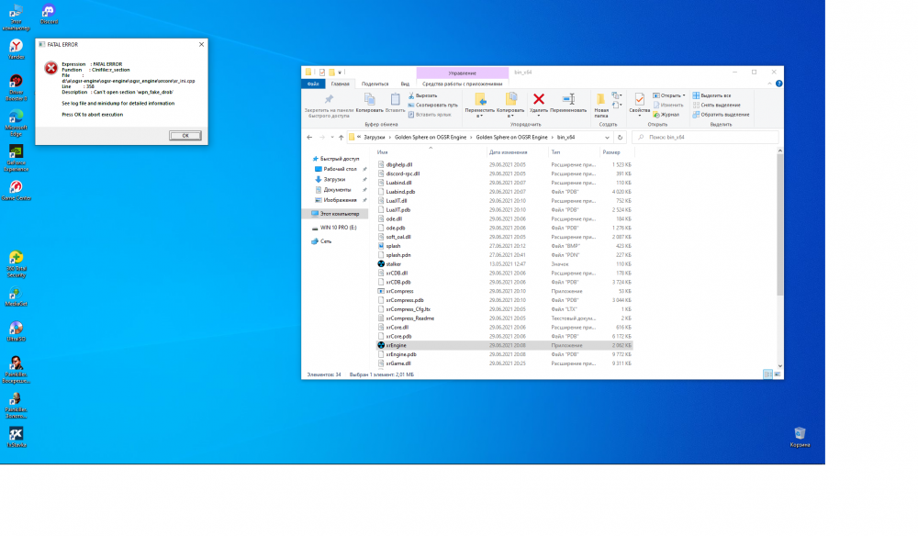Open the Discord desktop shortcut
The image size is (918, 536).
click(49, 13)
